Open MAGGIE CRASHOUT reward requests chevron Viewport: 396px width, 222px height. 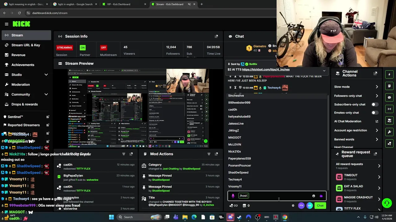(x=379, y=199)
